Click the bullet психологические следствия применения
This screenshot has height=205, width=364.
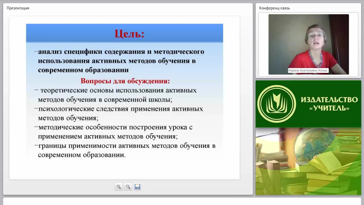click(x=119, y=113)
